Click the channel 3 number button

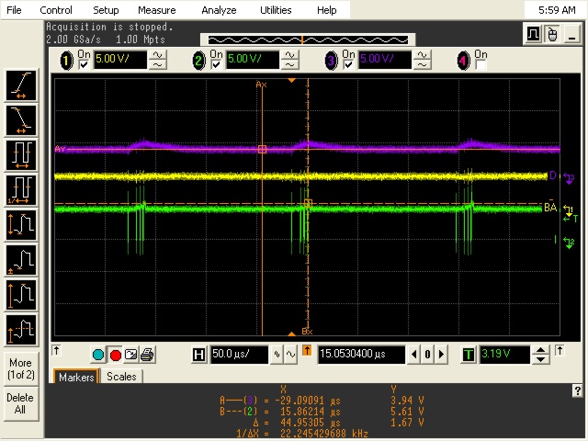331,61
